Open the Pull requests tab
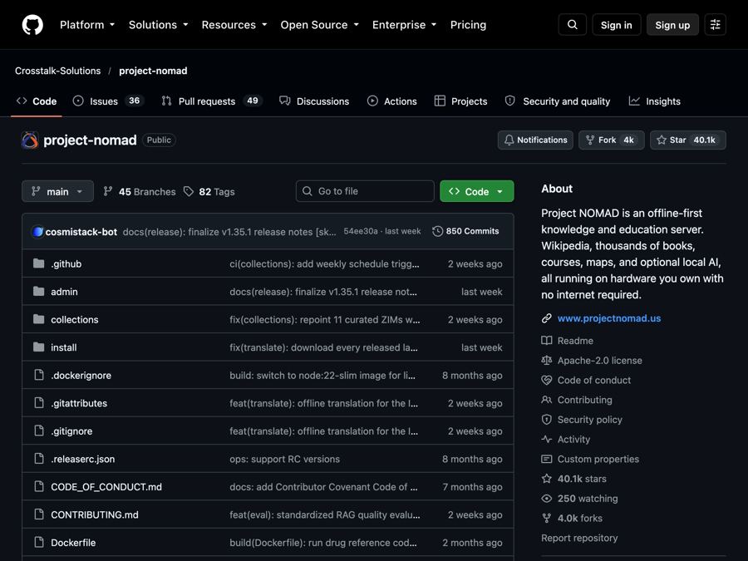 tap(212, 101)
